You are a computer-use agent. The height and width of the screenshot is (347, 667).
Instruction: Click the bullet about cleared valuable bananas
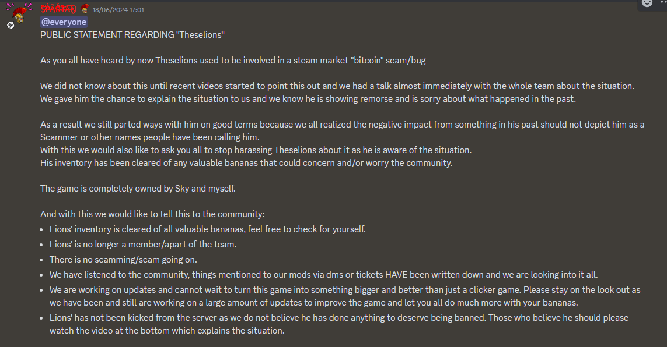pos(207,229)
